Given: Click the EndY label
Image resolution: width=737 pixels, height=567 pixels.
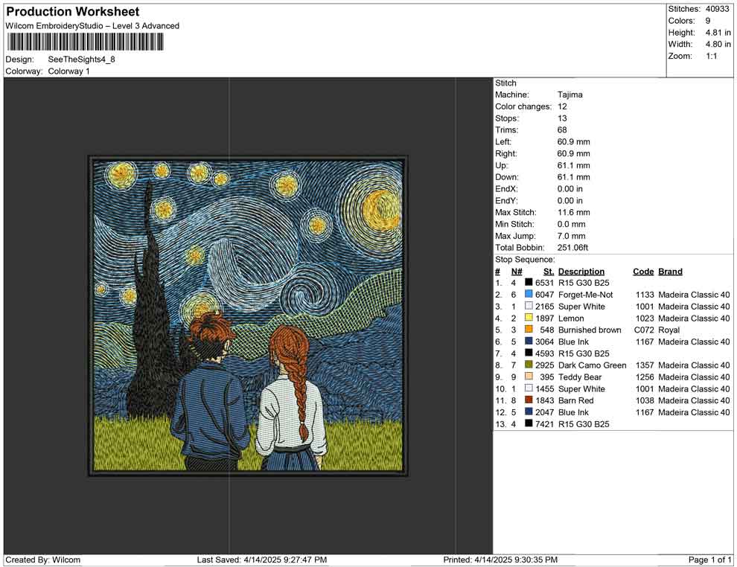Looking at the screenshot, I should click(506, 201).
